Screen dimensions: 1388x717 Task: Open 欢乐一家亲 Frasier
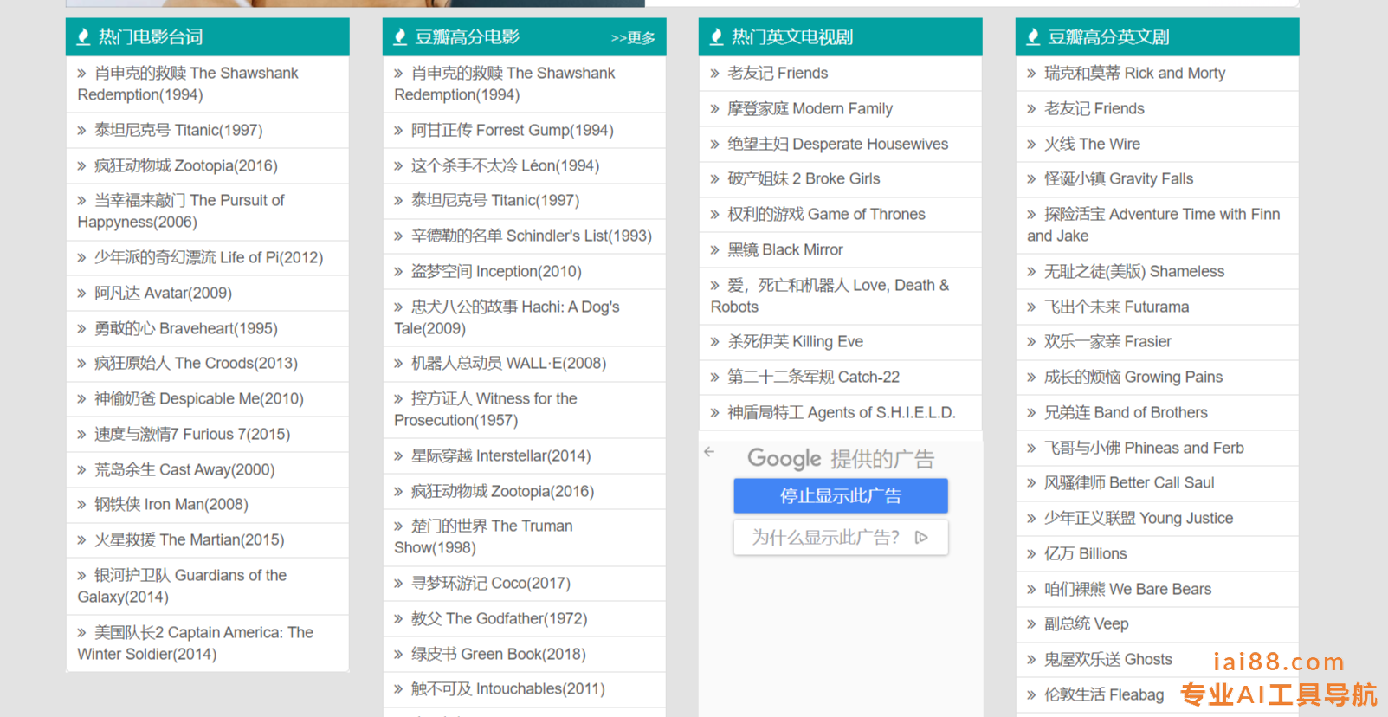[x=1108, y=341]
